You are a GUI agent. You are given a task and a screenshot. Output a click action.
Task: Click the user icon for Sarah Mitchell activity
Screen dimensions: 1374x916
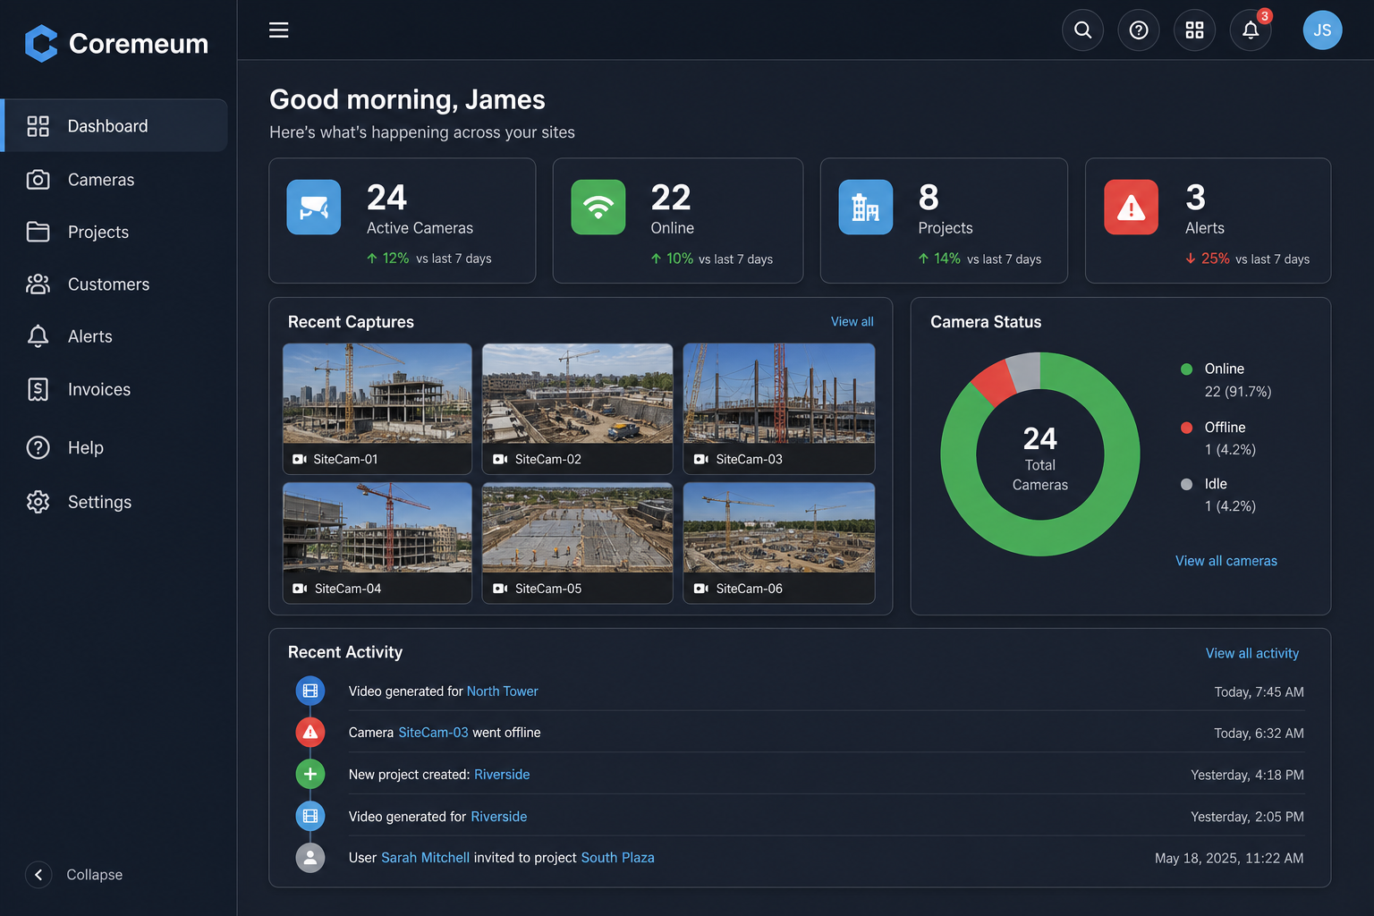pos(310,857)
